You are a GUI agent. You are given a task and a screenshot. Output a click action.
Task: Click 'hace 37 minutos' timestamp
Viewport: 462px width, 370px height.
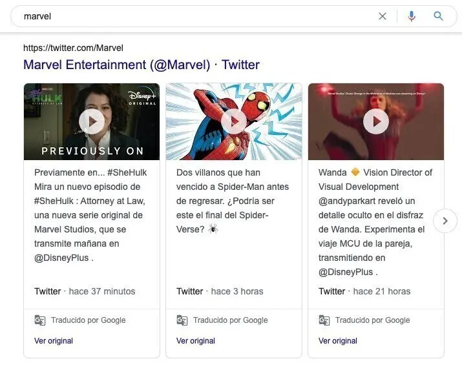coord(102,291)
